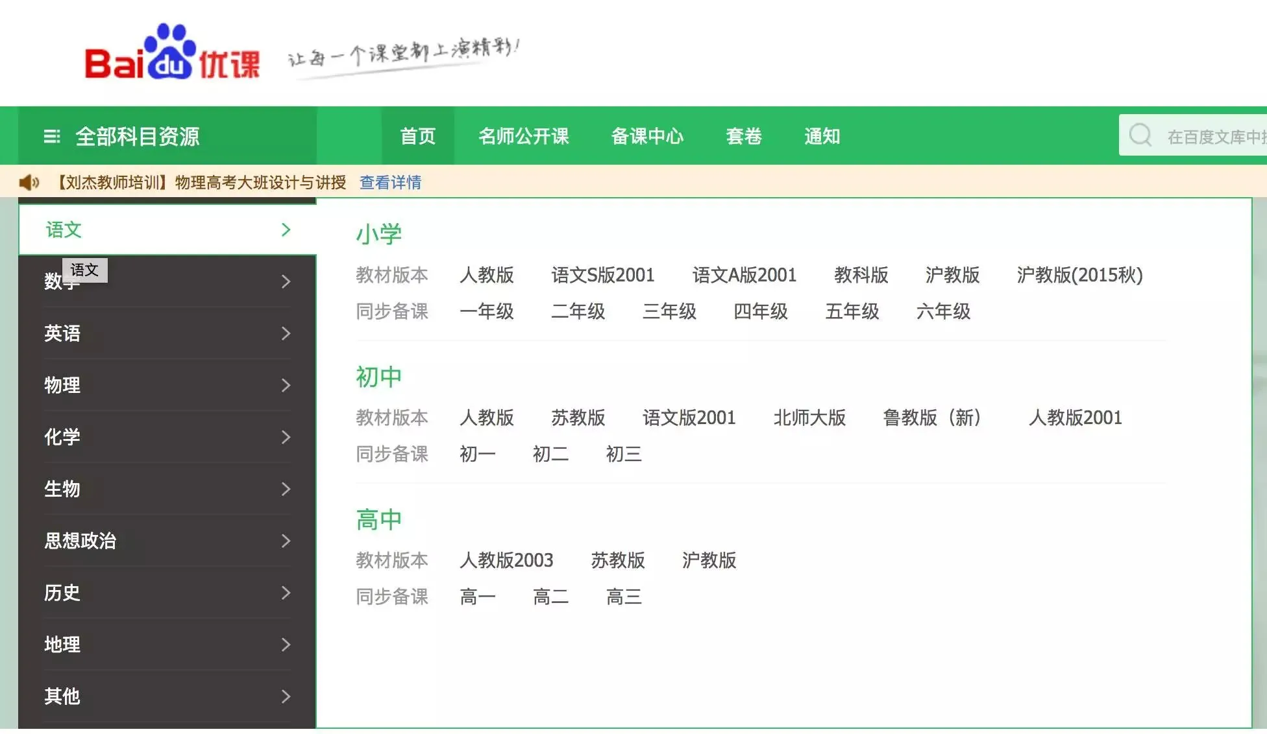Expand the 语文 subject arrow

[x=286, y=230]
